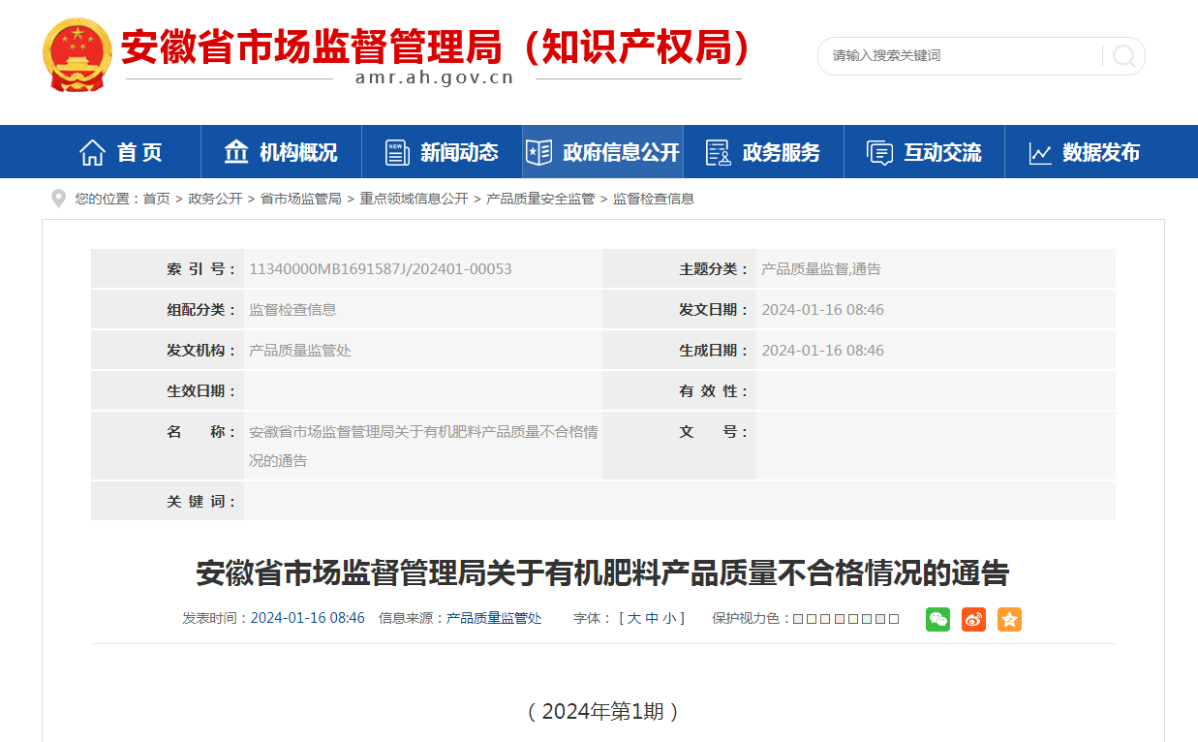Go to 重点领域信息公开 in the breadcrumb
1198x742 pixels.
click(x=414, y=199)
